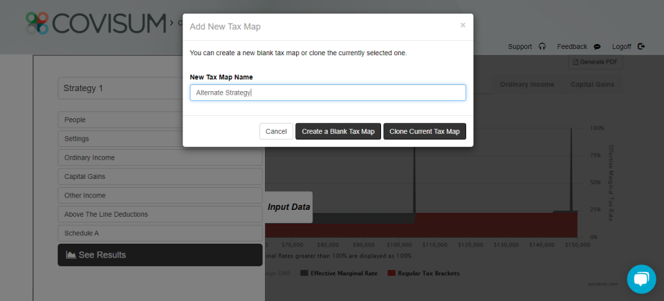Generate PDF of the tax map
664x301 pixels.
(x=596, y=62)
